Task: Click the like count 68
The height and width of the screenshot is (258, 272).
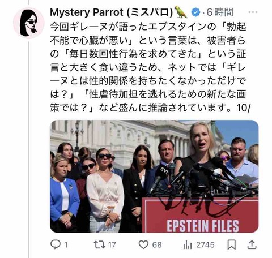Action: [x=157, y=245]
